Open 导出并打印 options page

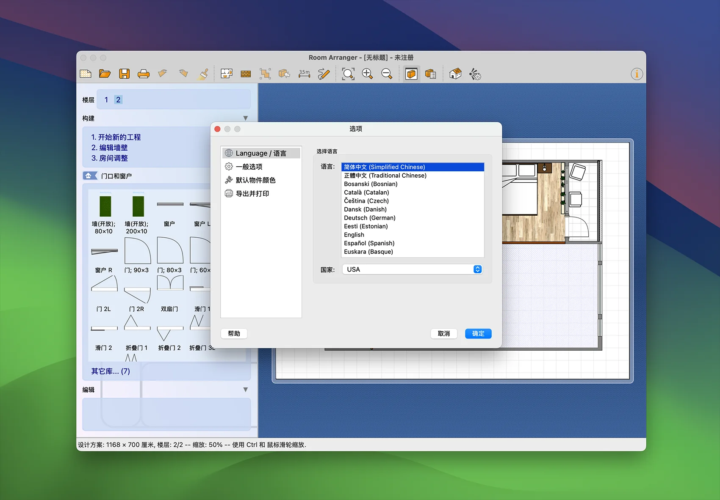coord(261,194)
